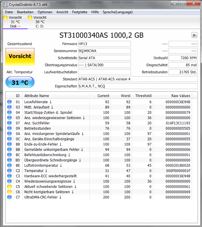The width and height of the screenshot is (202, 227).
Task: Select raw value '000000000061' of row C5
Action: tap(178, 187)
